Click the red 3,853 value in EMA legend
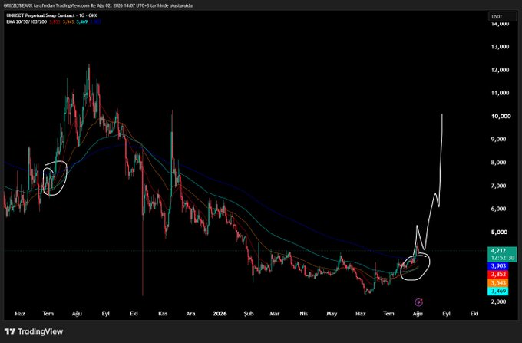Screen dimensions: 522x343 tap(55, 22)
